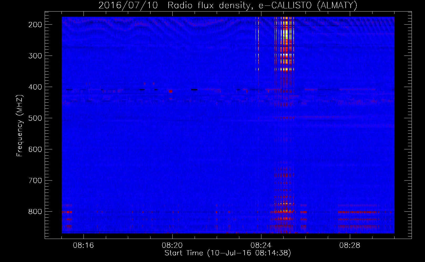Image resolution: width=425 pixels, height=262 pixels.
Task: Click the 'Start Time (10-Jul-16 08:14:38)' label
Action: tap(228, 253)
